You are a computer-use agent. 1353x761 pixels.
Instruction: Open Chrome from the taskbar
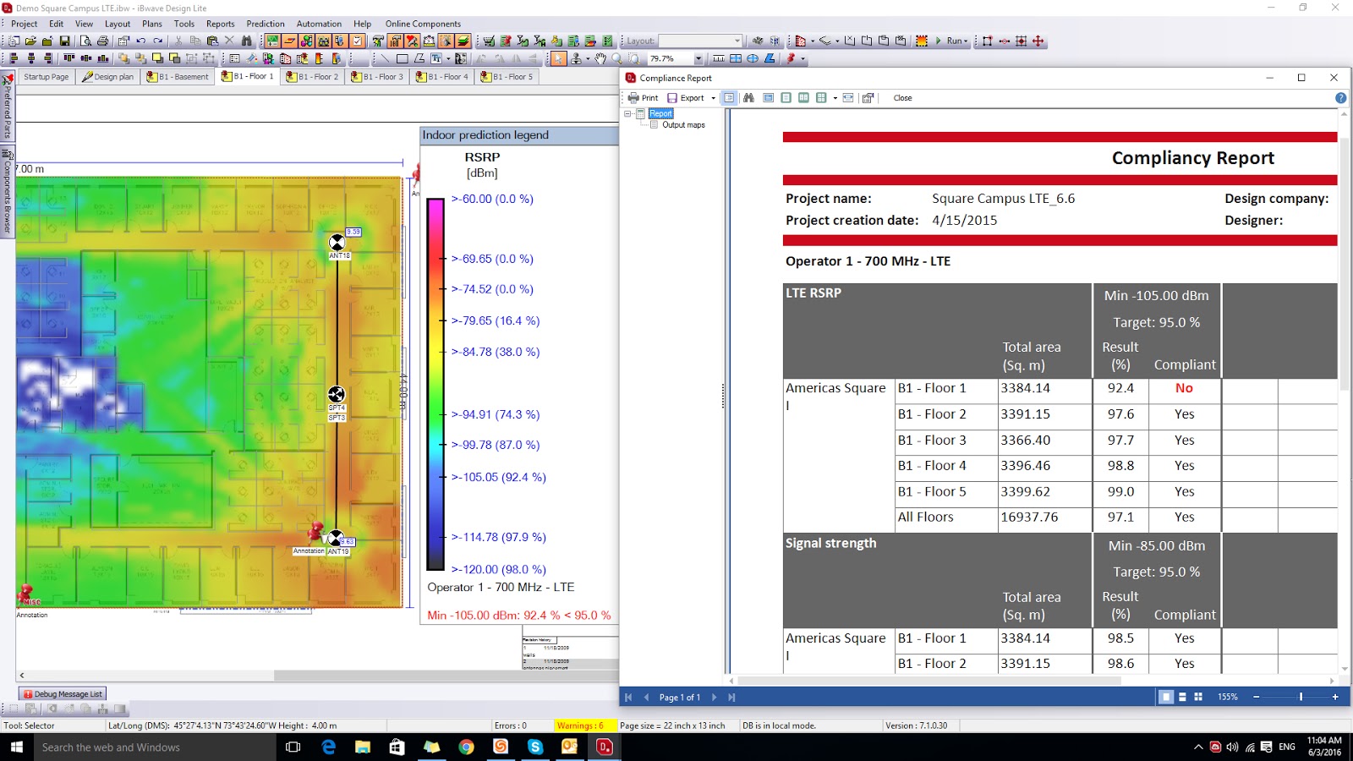(x=466, y=747)
